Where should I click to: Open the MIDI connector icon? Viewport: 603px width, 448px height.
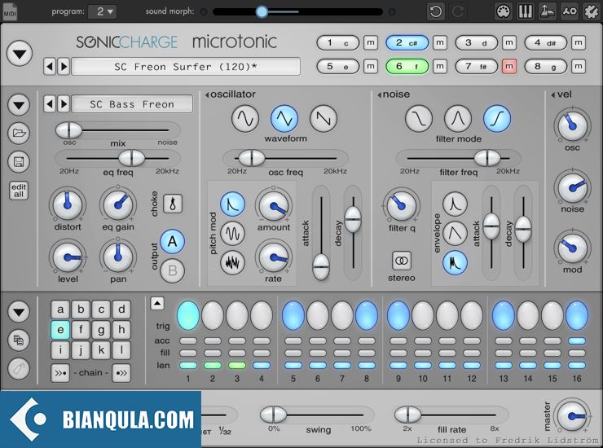click(504, 11)
